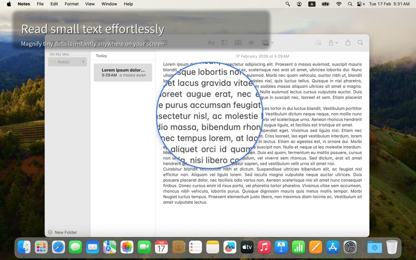416x260 pixels.
Task: Open Finder from the Dock
Action: (x=24, y=248)
